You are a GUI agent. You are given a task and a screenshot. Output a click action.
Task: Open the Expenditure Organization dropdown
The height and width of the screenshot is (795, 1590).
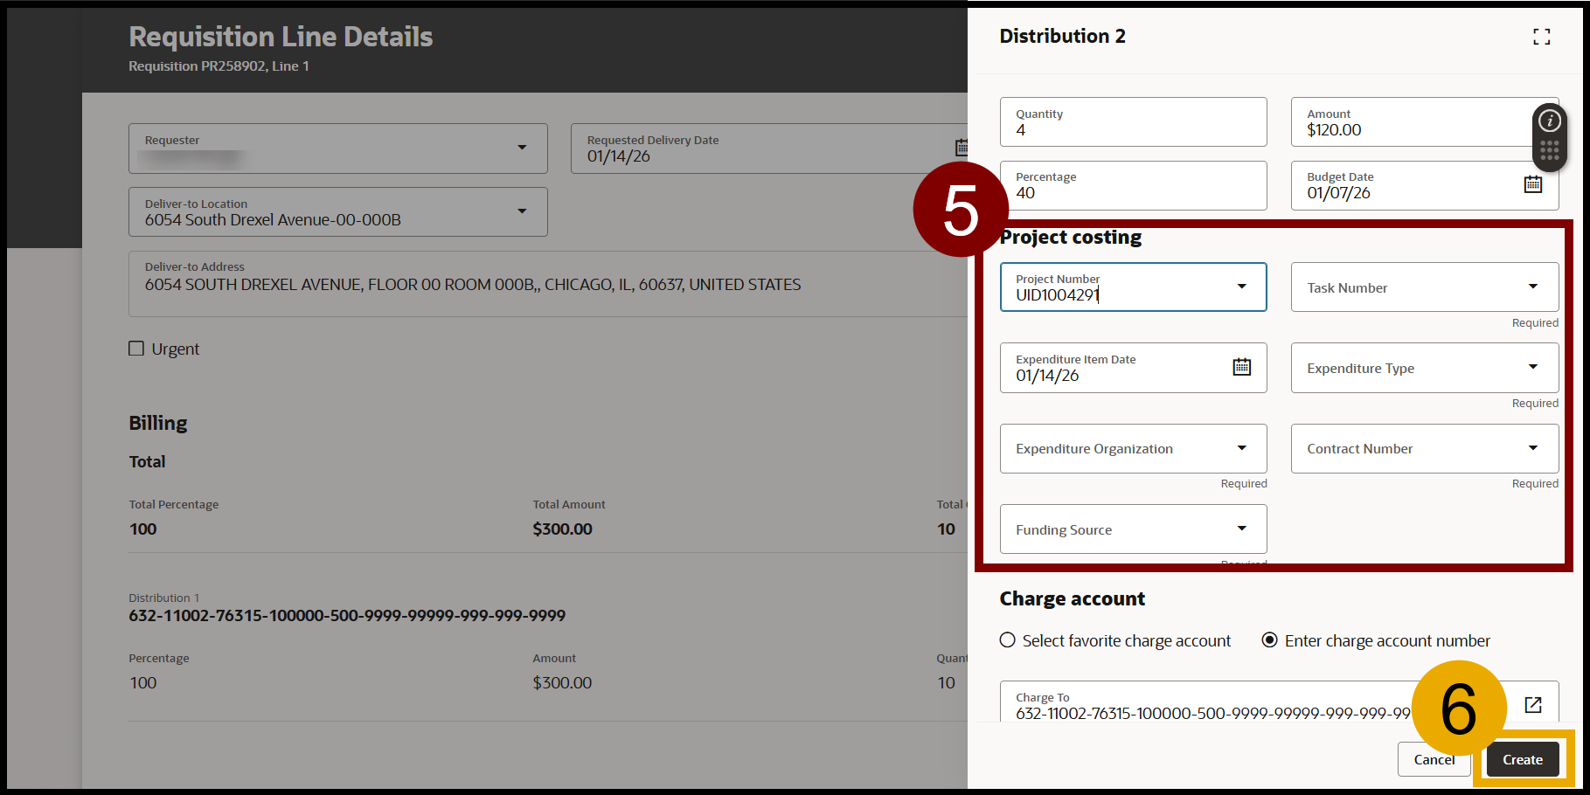(1241, 448)
